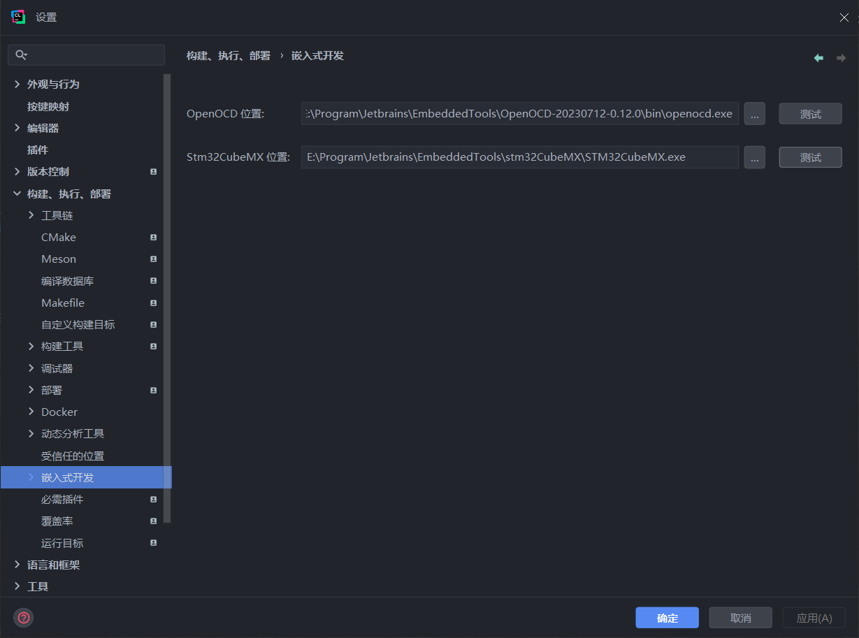Click the Stm32CubeMX location input field

[x=520, y=157]
